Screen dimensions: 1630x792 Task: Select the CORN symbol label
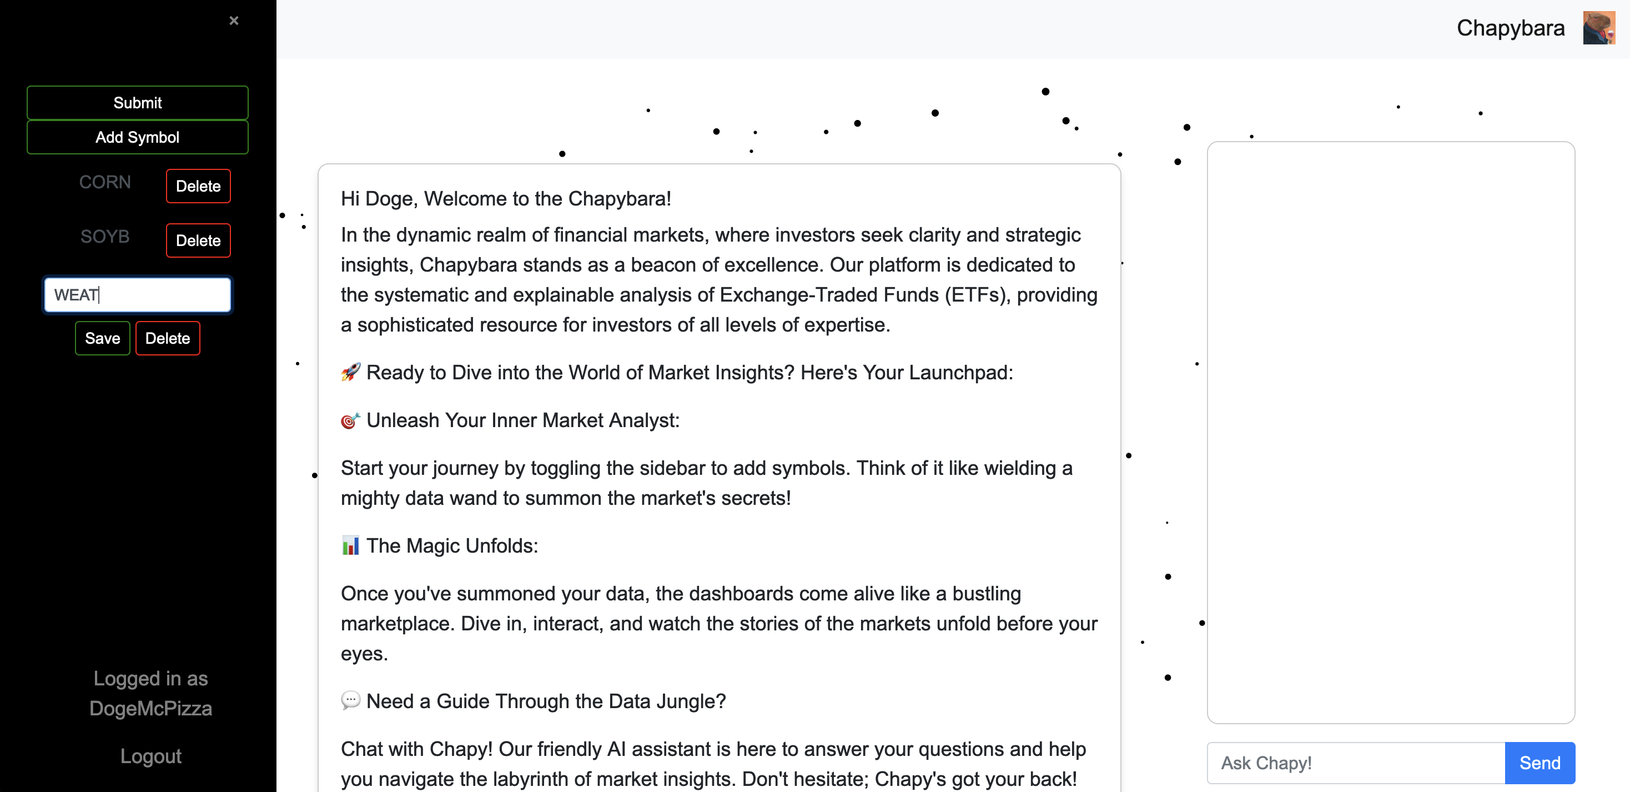[105, 182]
